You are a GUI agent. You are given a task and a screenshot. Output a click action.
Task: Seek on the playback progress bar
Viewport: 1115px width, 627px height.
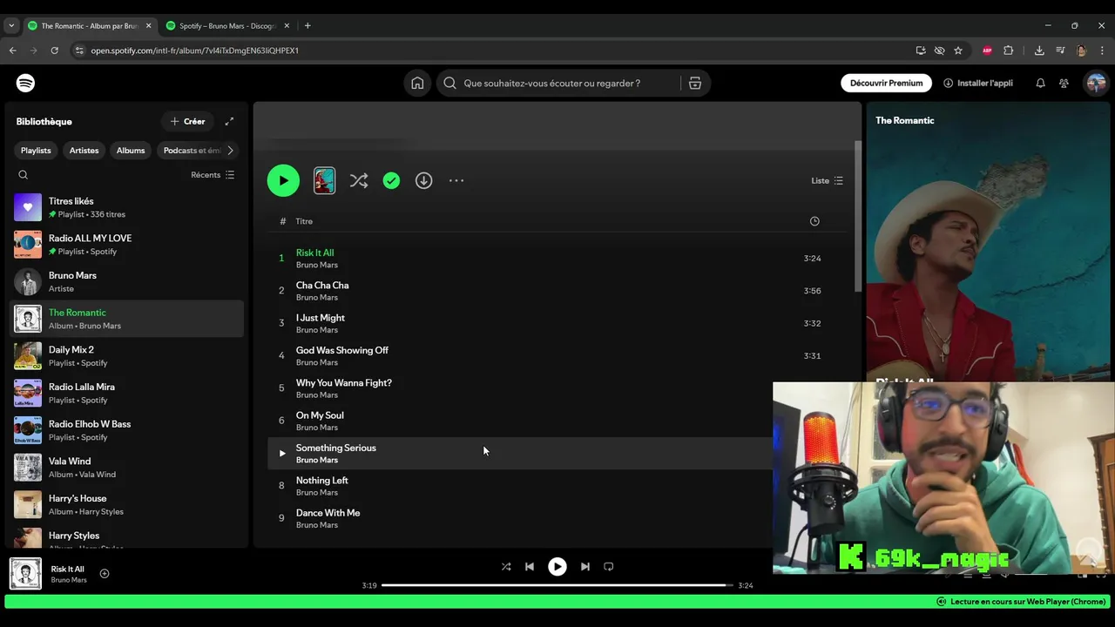557,585
